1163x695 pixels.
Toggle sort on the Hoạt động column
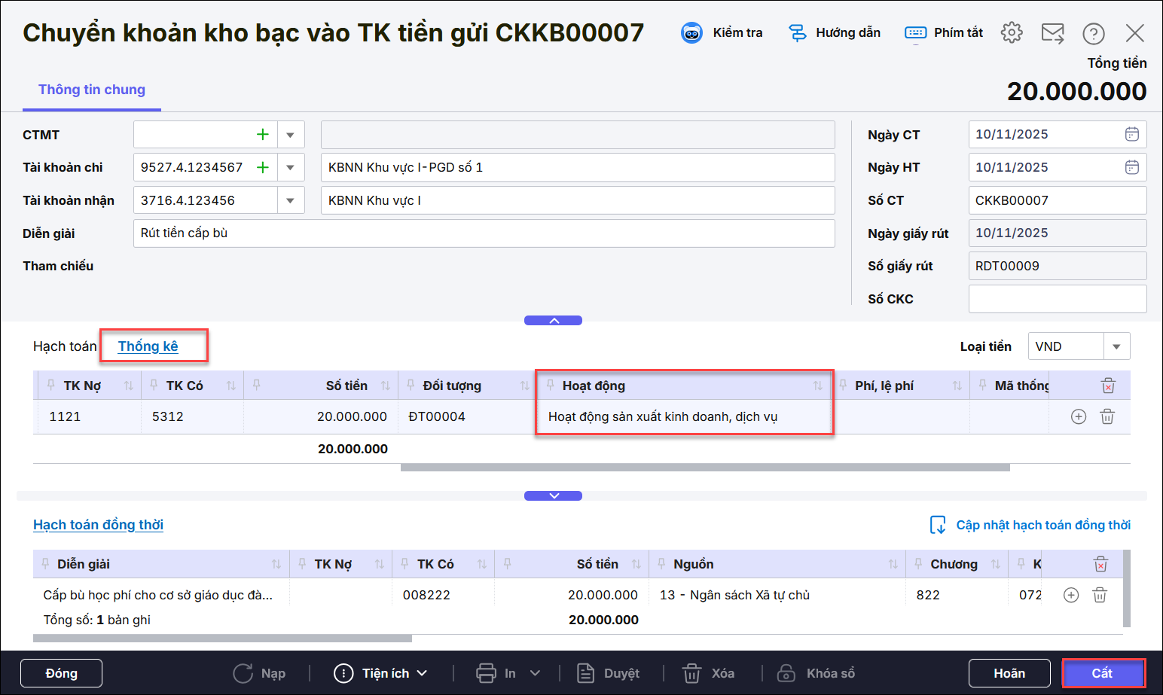817,386
